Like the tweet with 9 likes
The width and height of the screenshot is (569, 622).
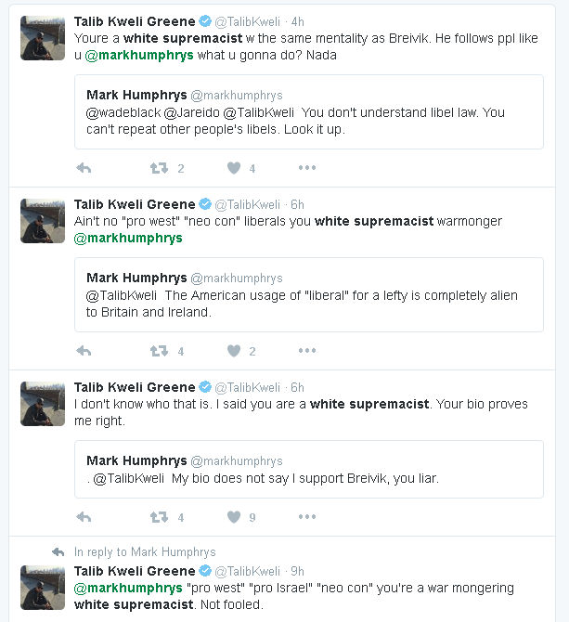[x=234, y=517]
